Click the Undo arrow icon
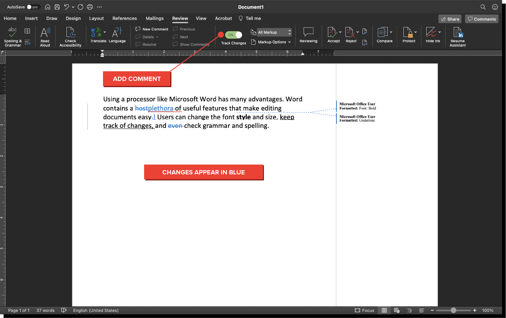The height and width of the screenshot is (318, 506). pos(67,7)
